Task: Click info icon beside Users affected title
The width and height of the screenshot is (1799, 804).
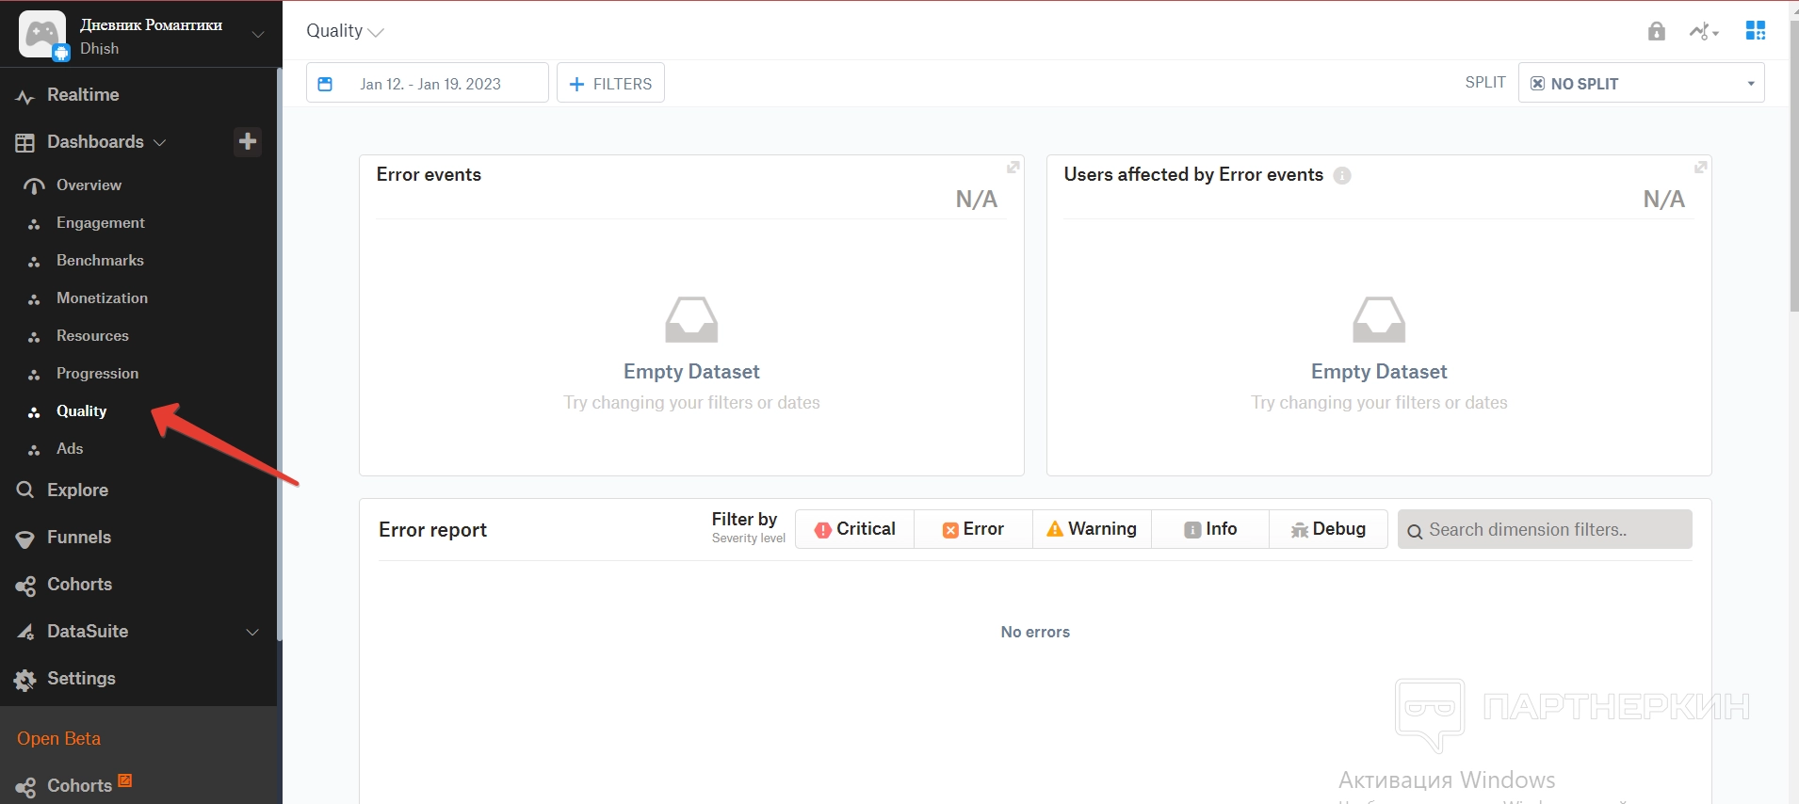Action: [1342, 176]
